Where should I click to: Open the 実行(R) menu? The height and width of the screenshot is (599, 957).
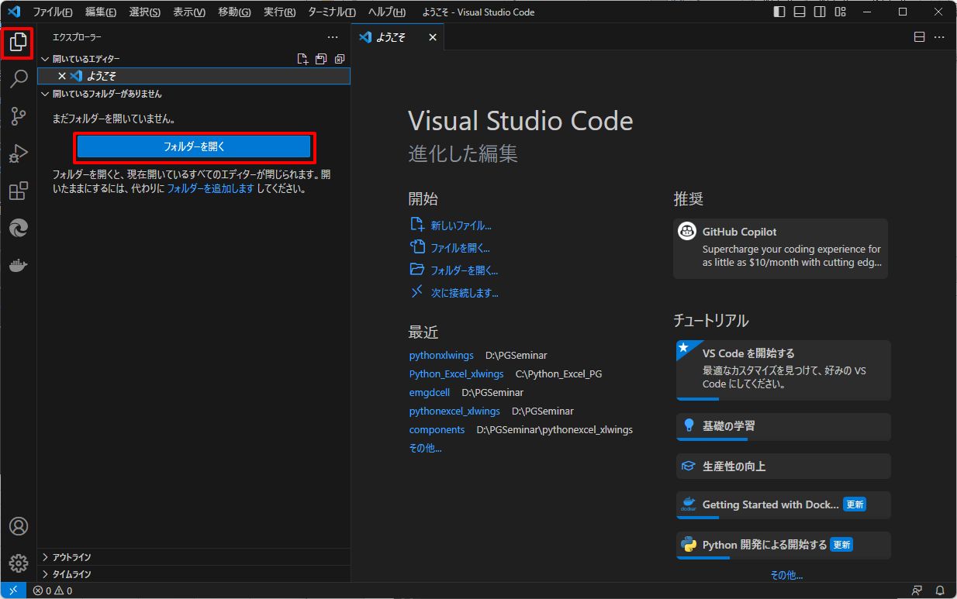[x=279, y=12]
